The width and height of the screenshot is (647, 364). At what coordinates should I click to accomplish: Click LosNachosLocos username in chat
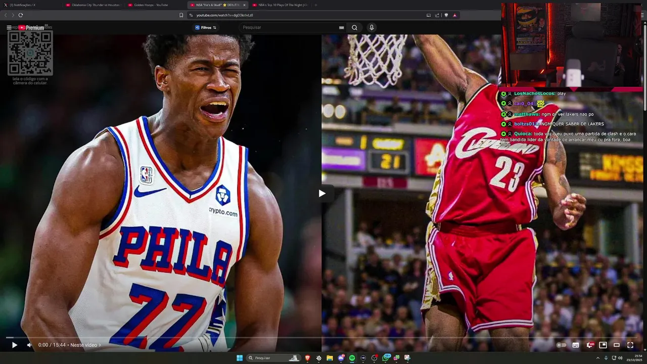[535, 94]
